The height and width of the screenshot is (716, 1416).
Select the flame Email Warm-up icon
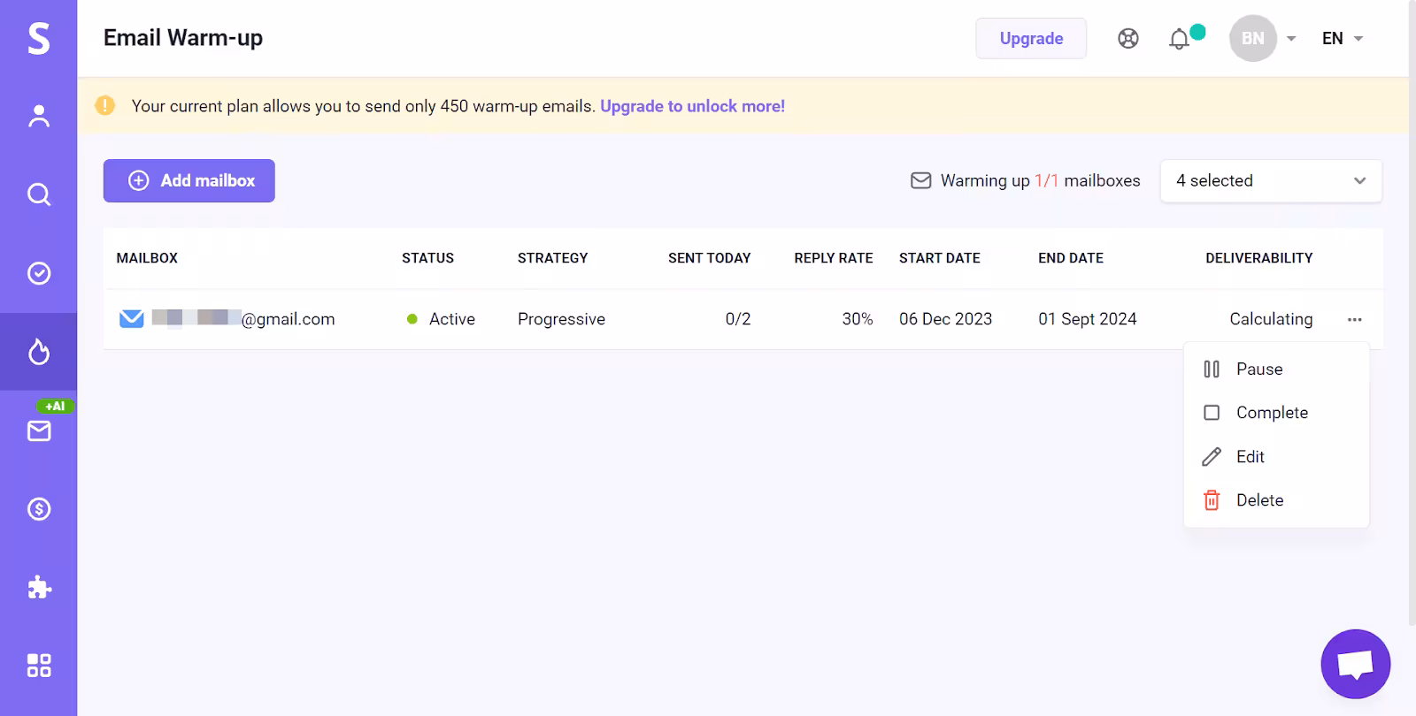point(38,352)
